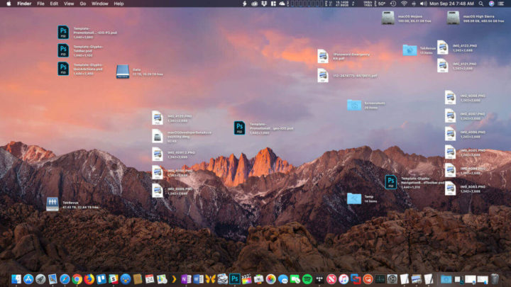Open Trello in the Dock
511x287 pixels.
(101, 279)
